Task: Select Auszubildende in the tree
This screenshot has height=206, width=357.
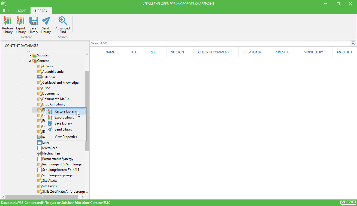Action: pyautogui.click(x=53, y=72)
